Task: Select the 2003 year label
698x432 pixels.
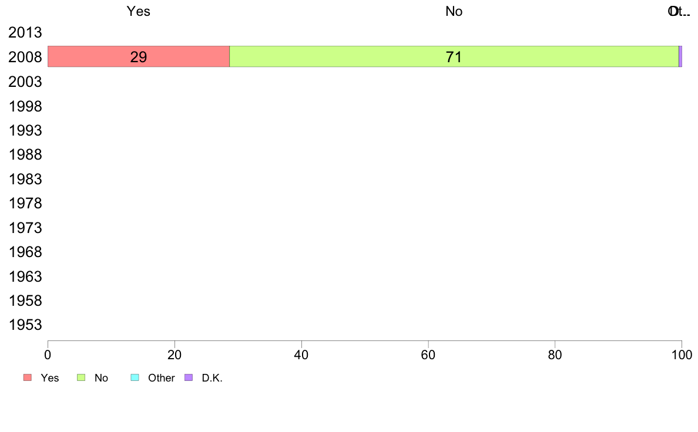Action: click(25, 82)
